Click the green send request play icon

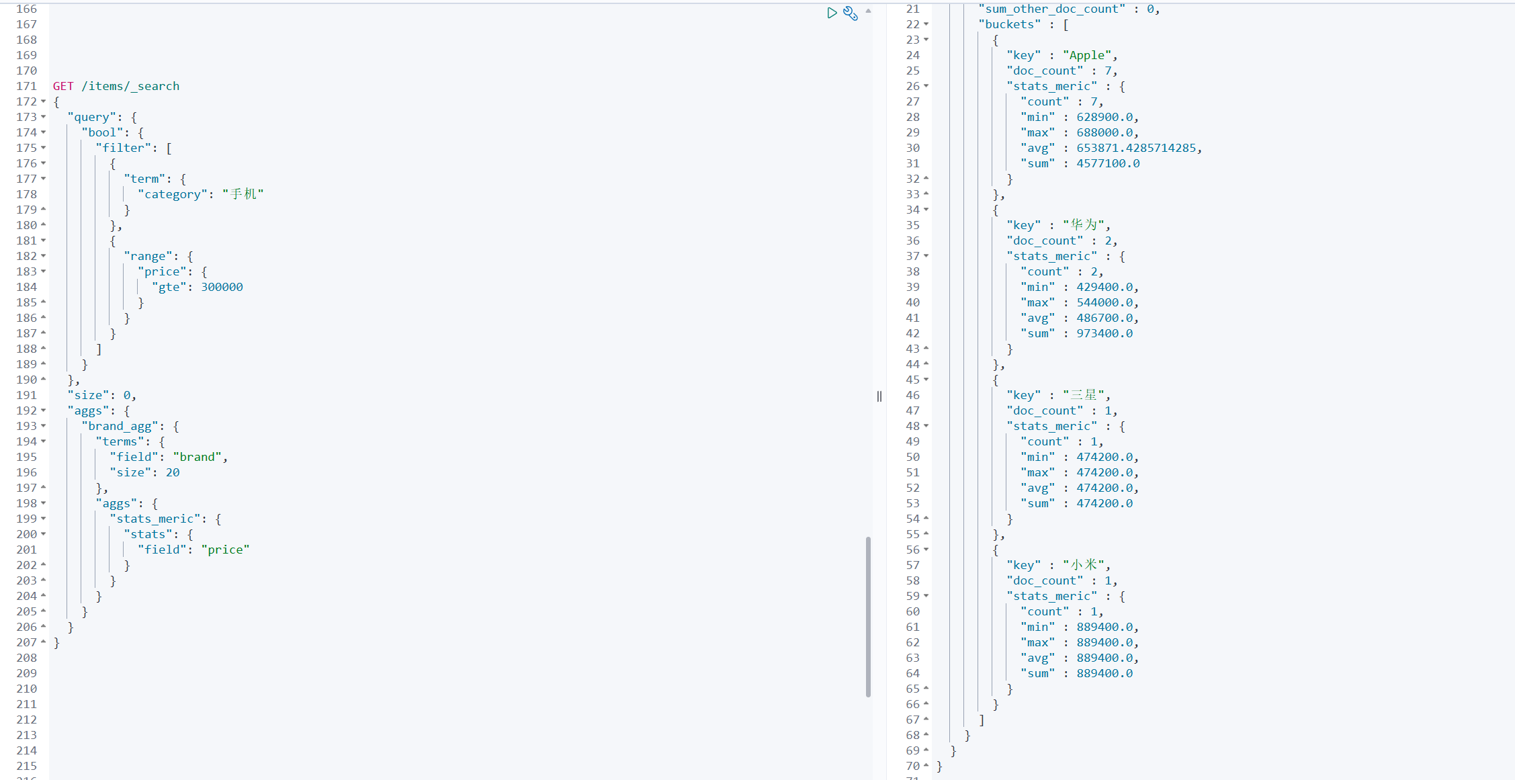click(x=832, y=13)
